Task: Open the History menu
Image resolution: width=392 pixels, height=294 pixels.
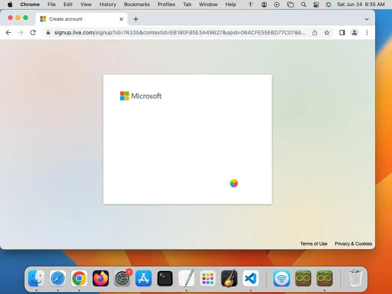Action: click(108, 5)
